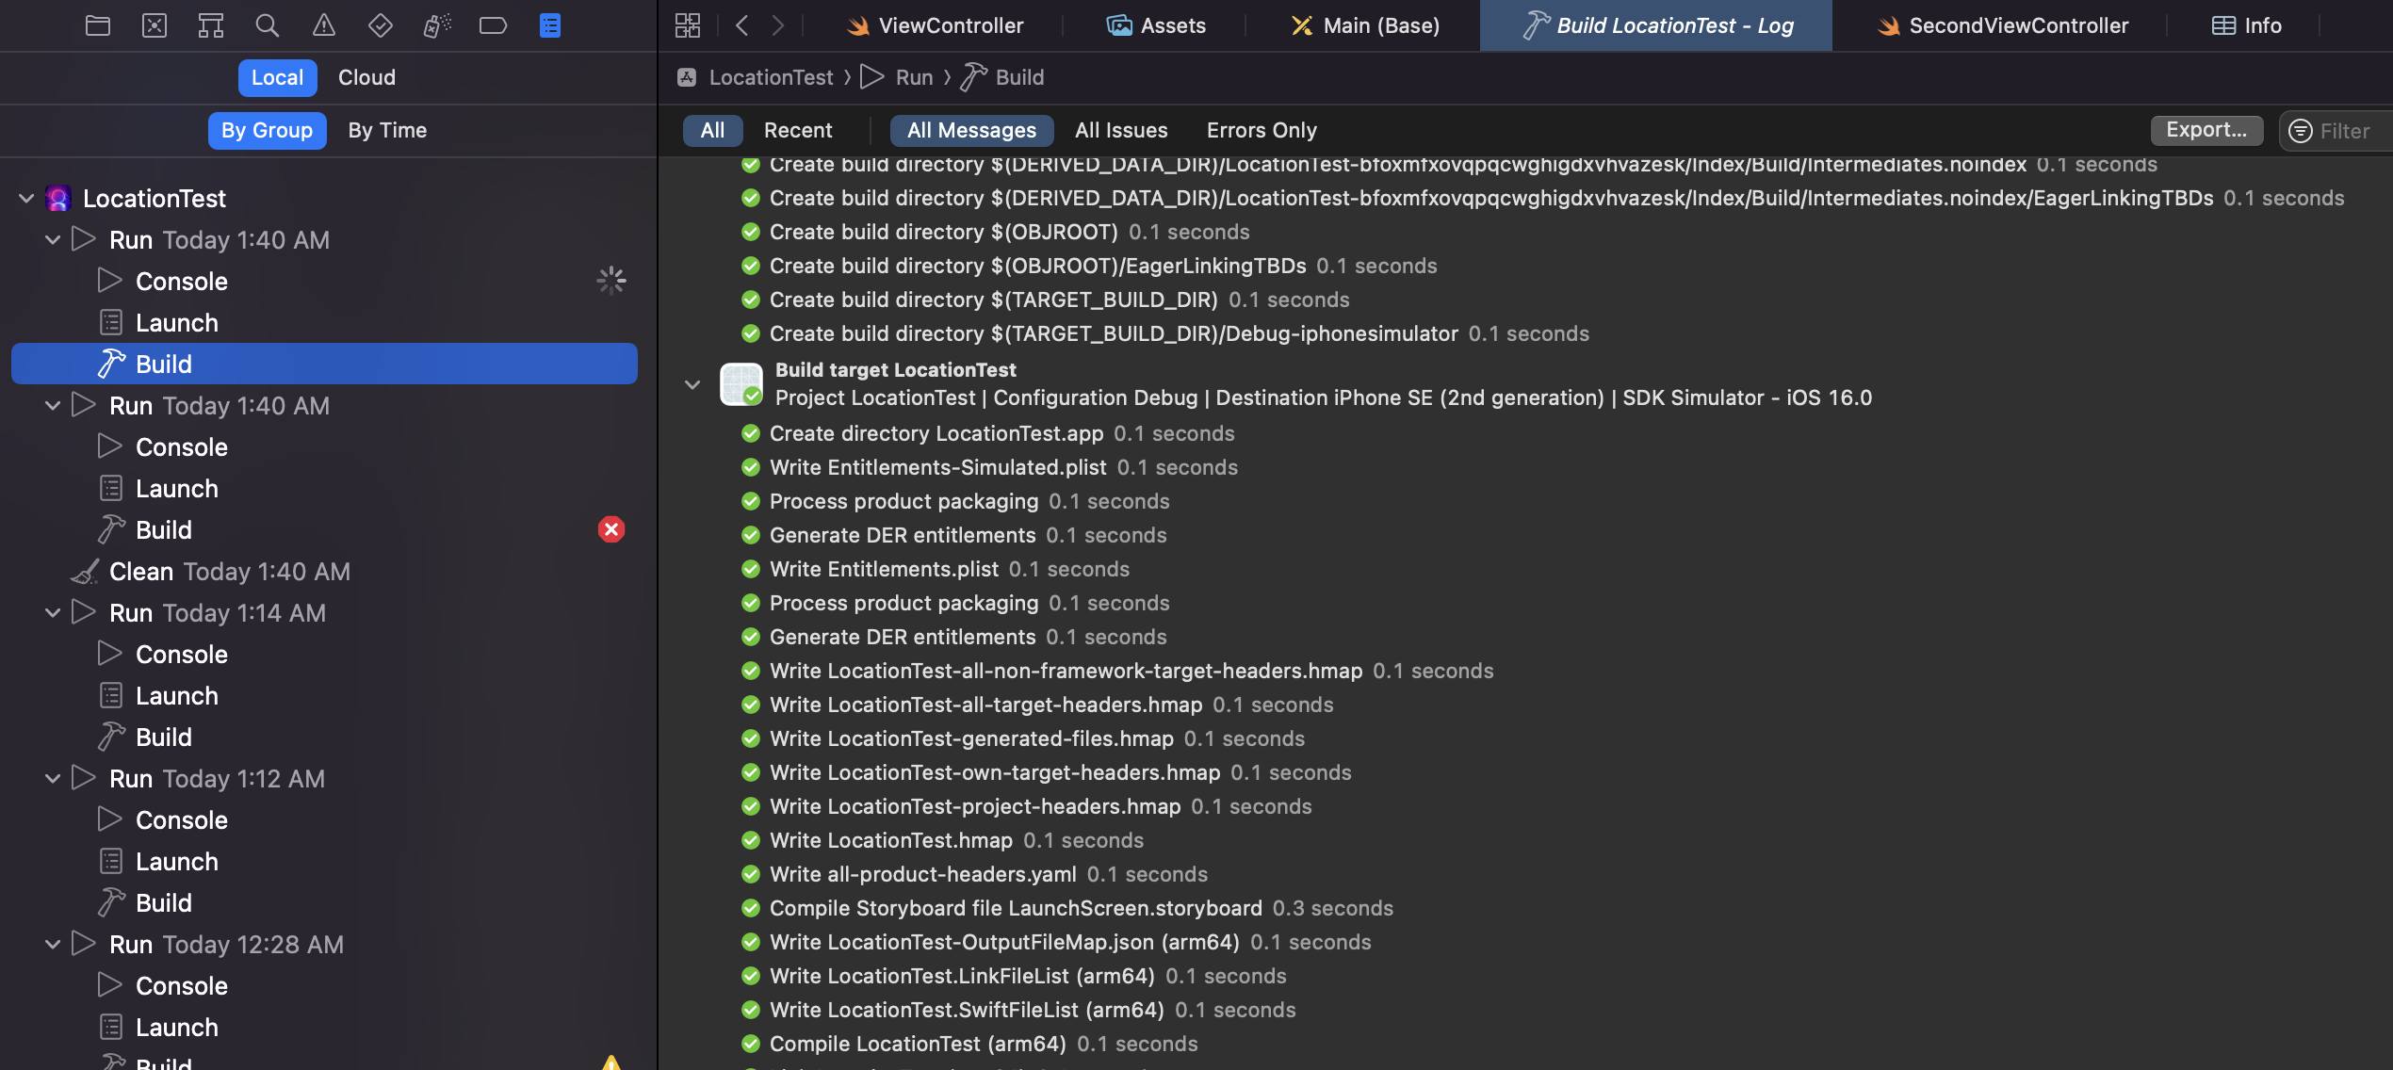Show Recent log entries
This screenshot has height=1070, width=2393.
pyautogui.click(x=797, y=130)
